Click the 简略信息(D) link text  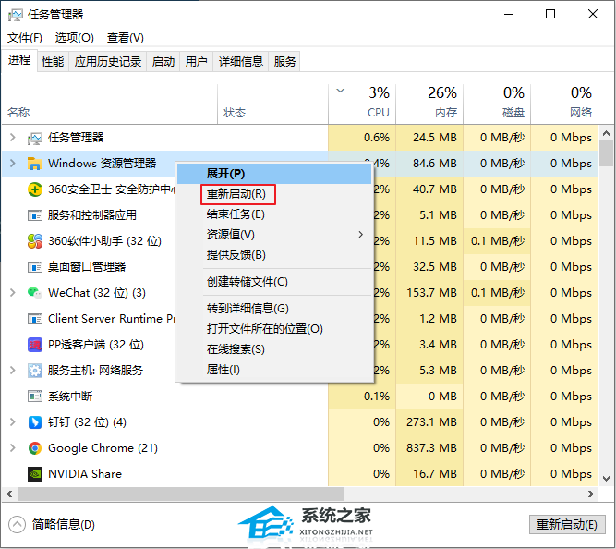(x=63, y=525)
